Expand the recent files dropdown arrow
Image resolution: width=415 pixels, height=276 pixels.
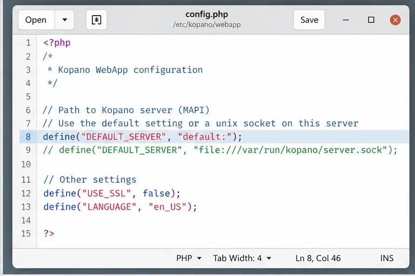(x=65, y=20)
